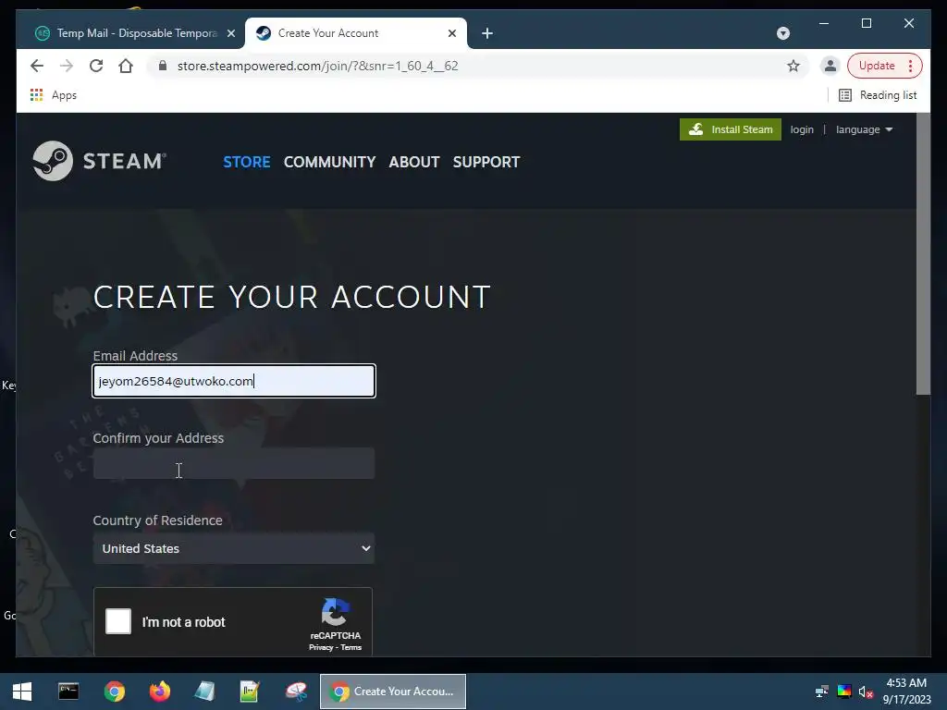Open the Chrome three-dot menu
Image resolution: width=947 pixels, height=710 pixels.
910,66
